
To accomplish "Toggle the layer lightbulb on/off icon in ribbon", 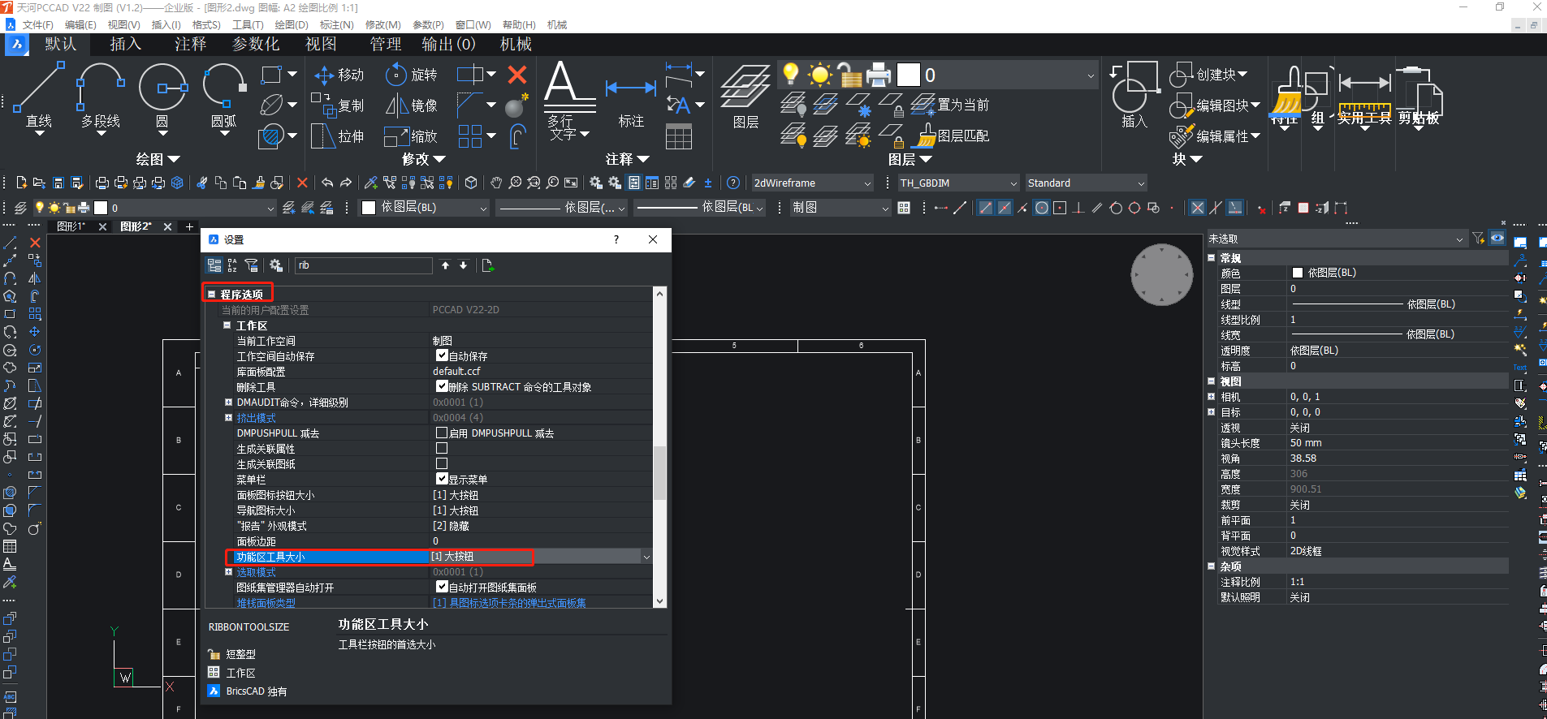I will click(x=790, y=75).
